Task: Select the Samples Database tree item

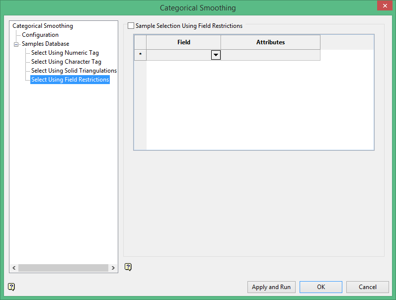Action: coord(45,44)
